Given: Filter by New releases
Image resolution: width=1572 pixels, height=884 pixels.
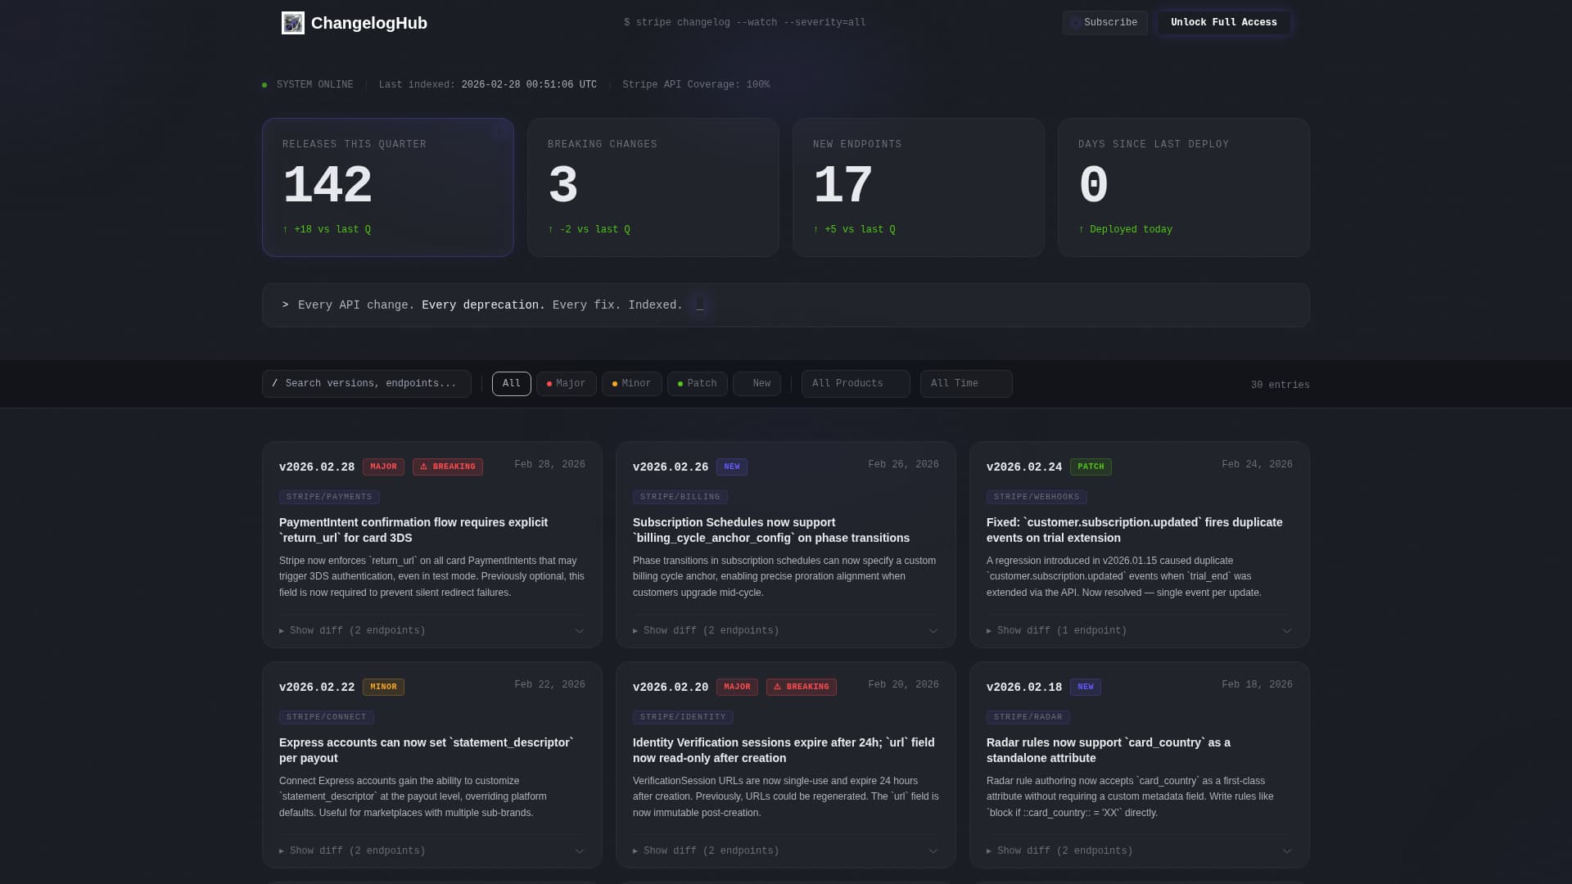Looking at the screenshot, I should click(x=757, y=384).
